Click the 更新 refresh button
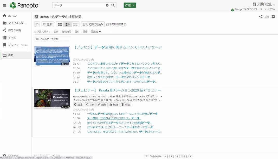 pyautogui.click(x=48, y=24)
